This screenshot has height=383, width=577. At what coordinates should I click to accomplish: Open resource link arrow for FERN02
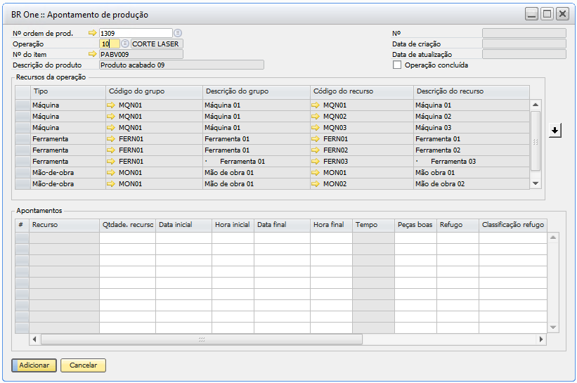[316, 150]
